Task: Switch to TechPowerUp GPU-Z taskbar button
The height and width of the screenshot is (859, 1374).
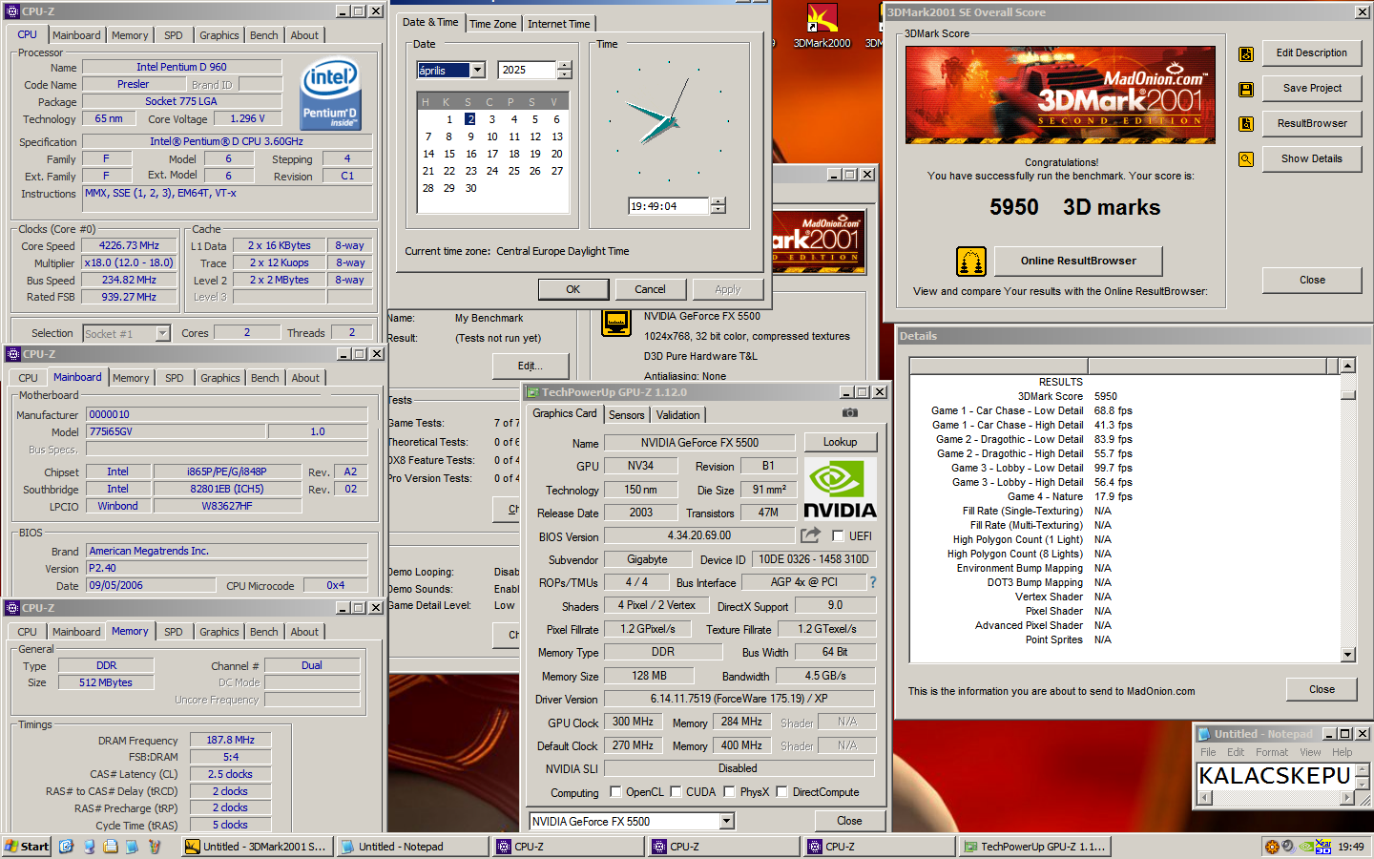Action: 1034,847
